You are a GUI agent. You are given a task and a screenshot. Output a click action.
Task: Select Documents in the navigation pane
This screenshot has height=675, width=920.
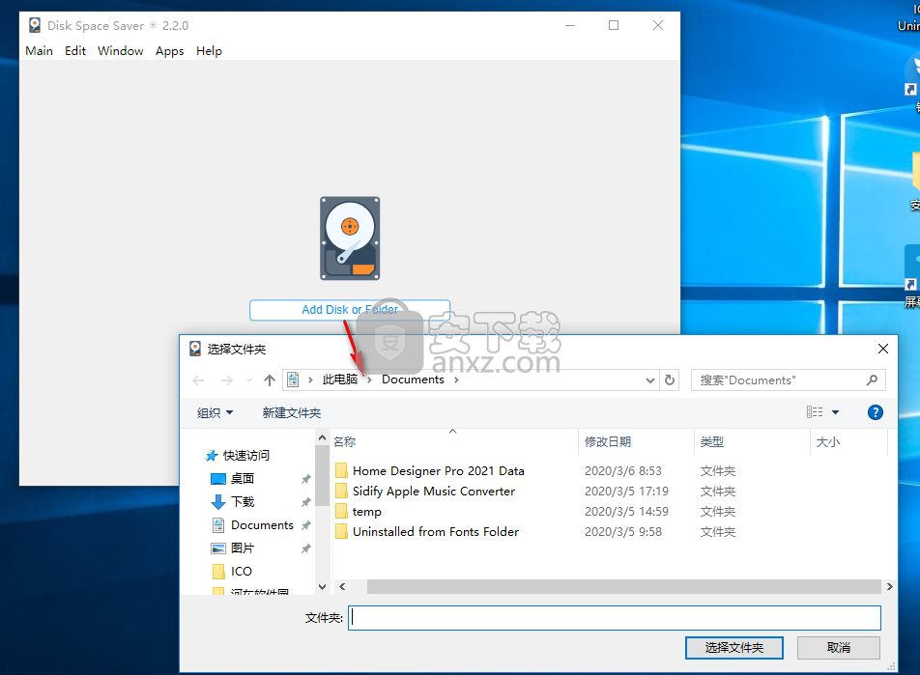[x=262, y=525]
